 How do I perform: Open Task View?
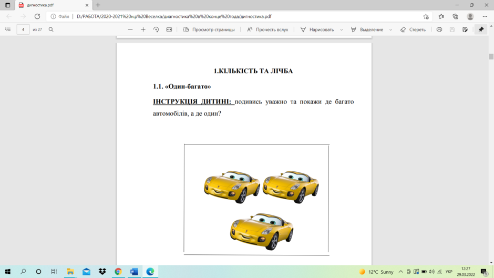pyautogui.click(x=54, y=271)
